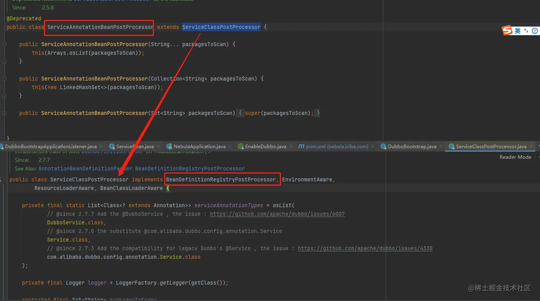This screenshot has height=301, width=540.
Task: Click the highlighted ServiceClassPostProcessor superclass name
Action: [x=221, y=27]
